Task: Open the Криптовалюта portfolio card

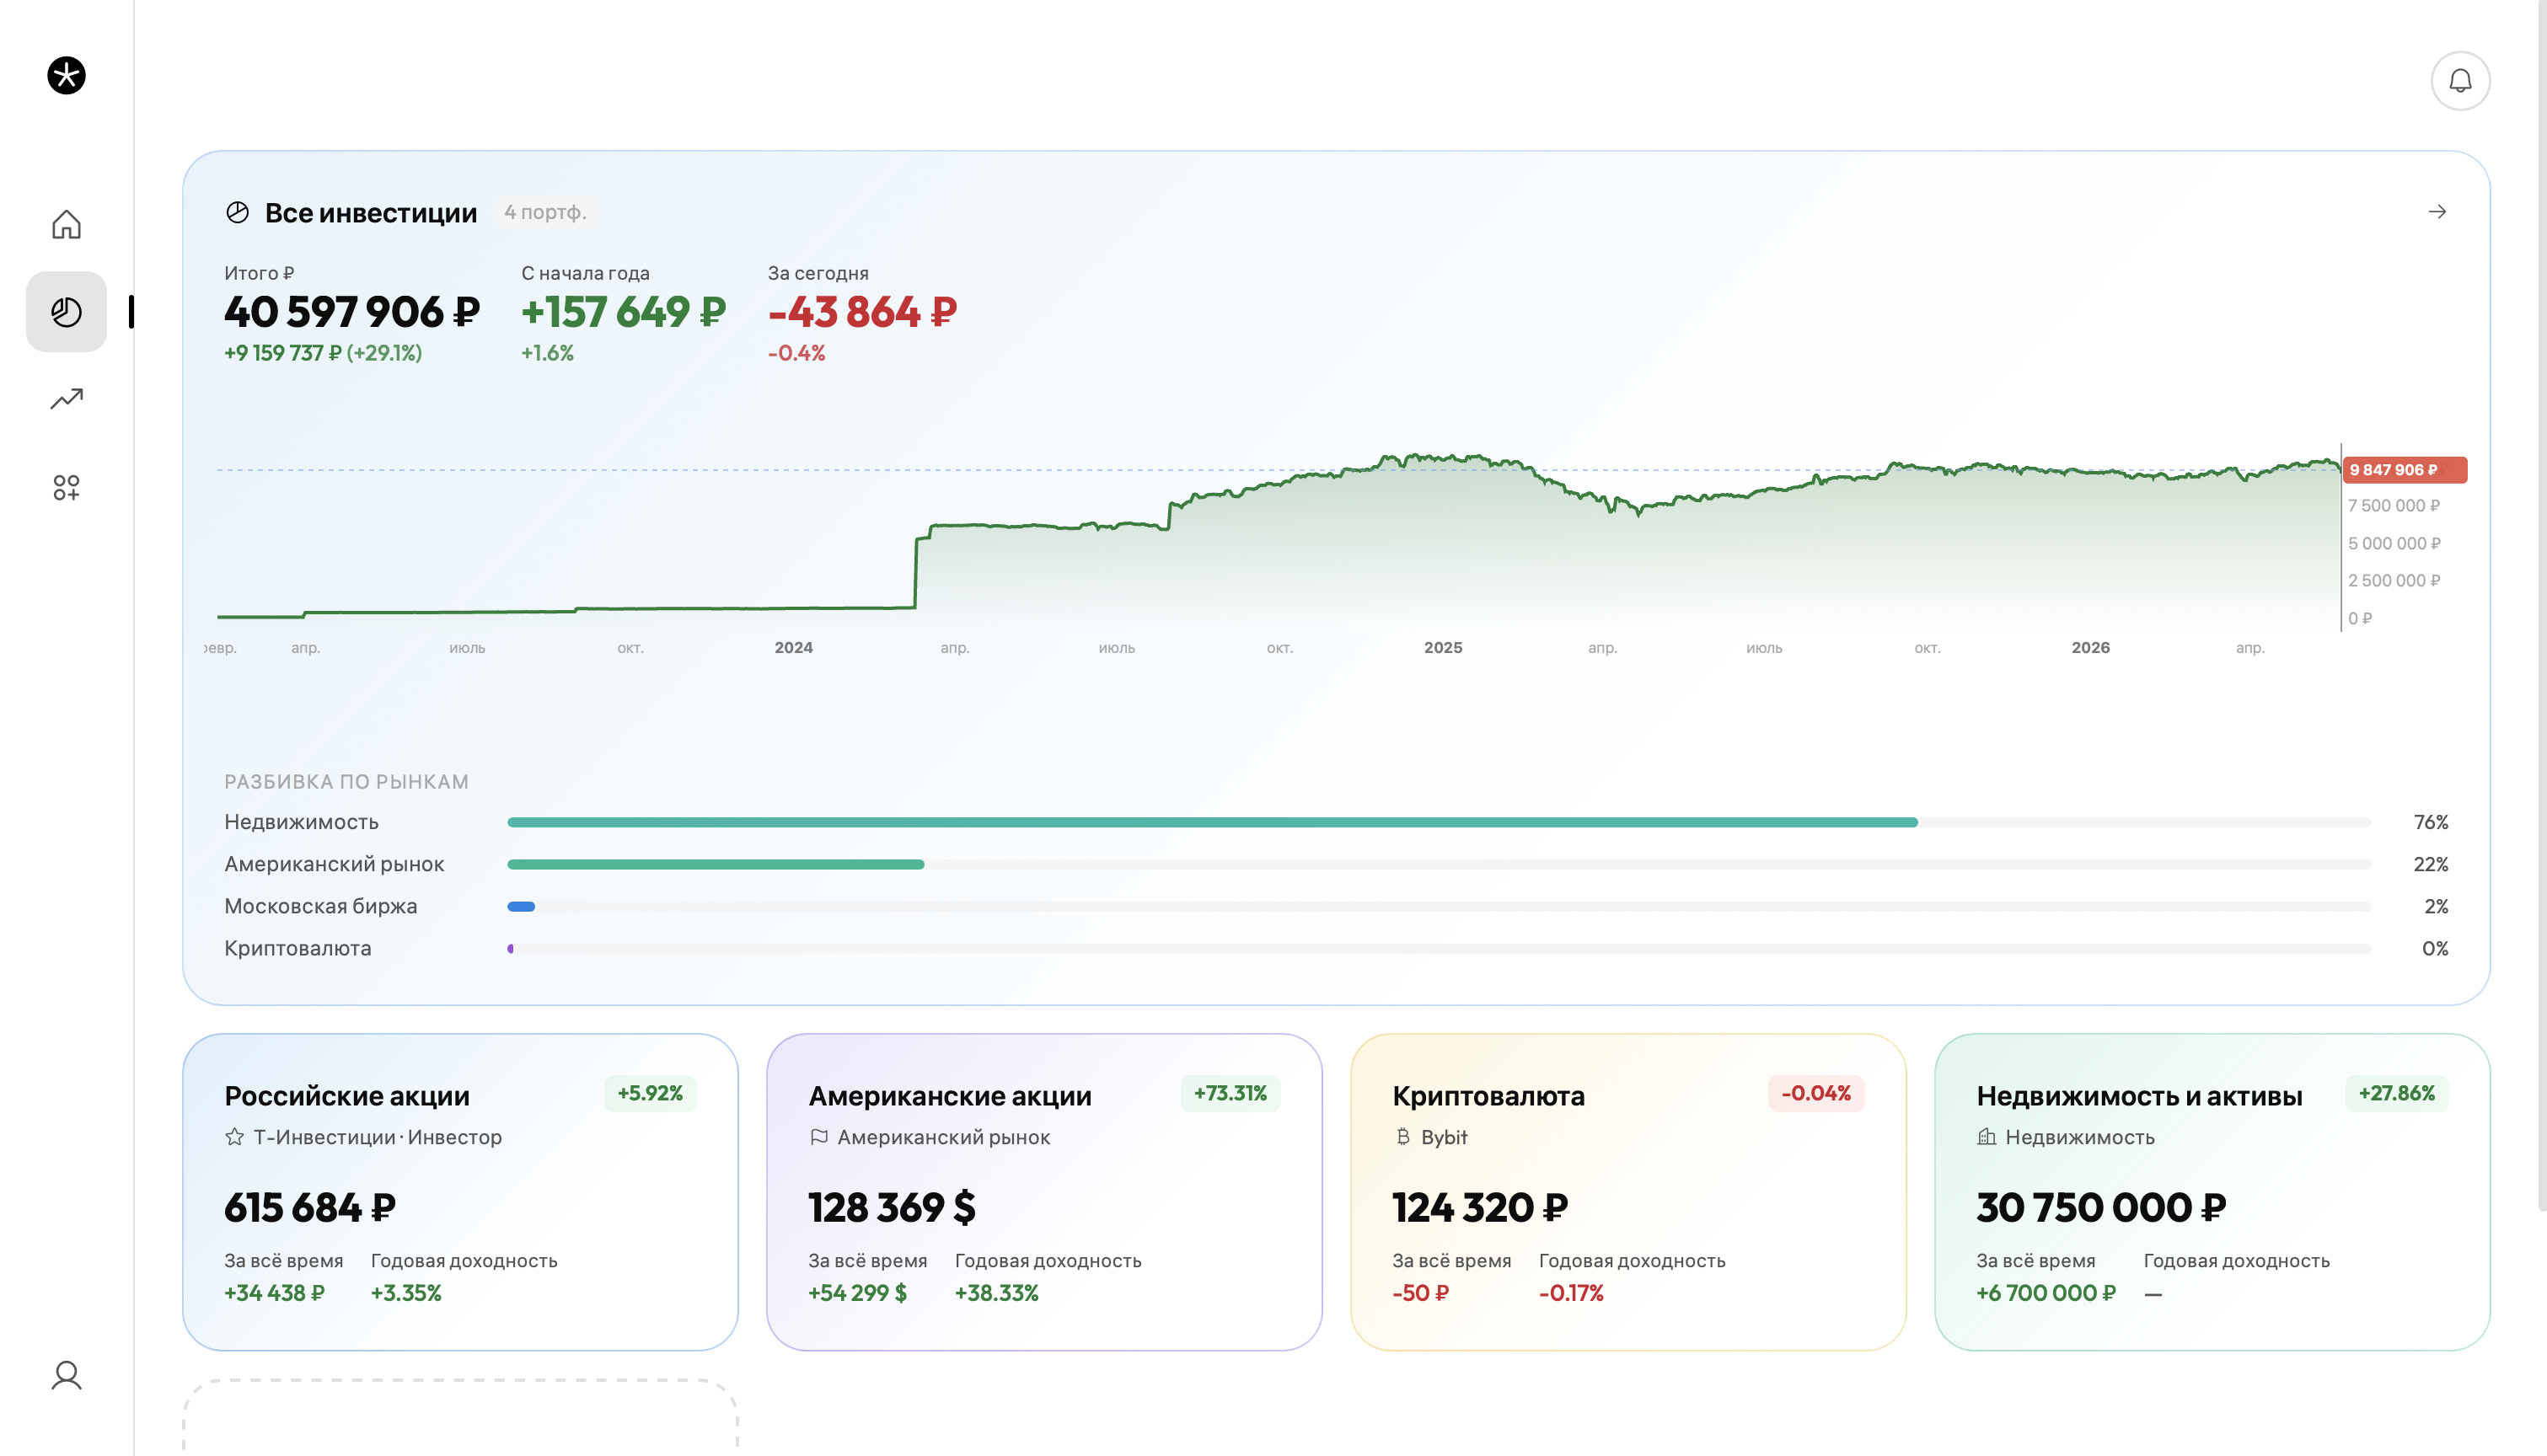Action: click(1628, 1192)
